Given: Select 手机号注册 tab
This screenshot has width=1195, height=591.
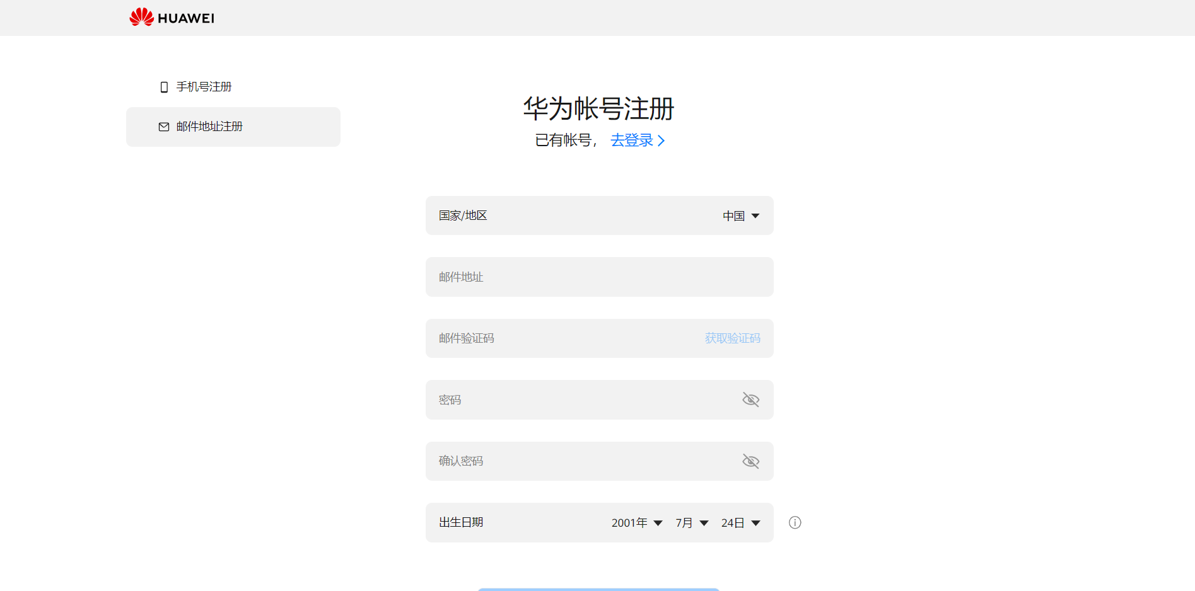Looking at the screenshot, I should [233, 87].
